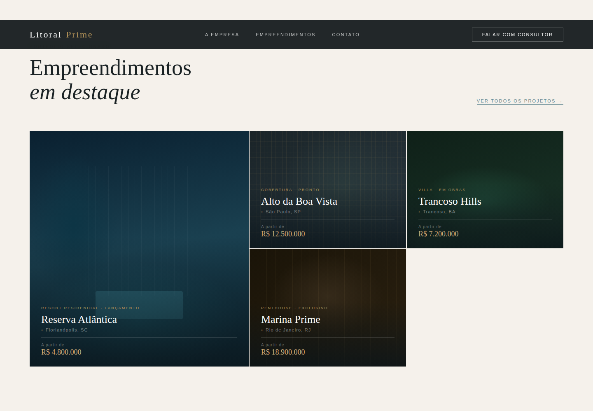Open the Trancoso Hills listing title
593x411 pixels.
pyautogui.click(x=450, y=201)
